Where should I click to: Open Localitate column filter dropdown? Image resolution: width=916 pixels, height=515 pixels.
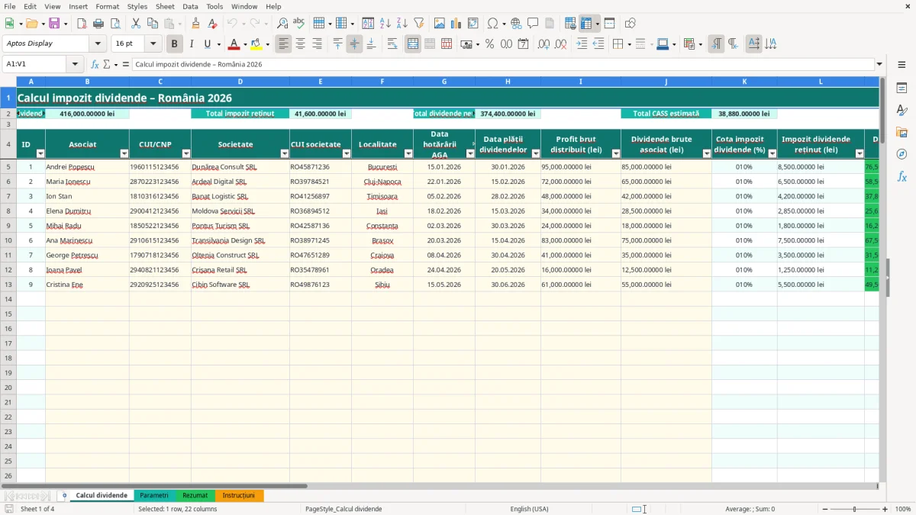pos(408,153)
